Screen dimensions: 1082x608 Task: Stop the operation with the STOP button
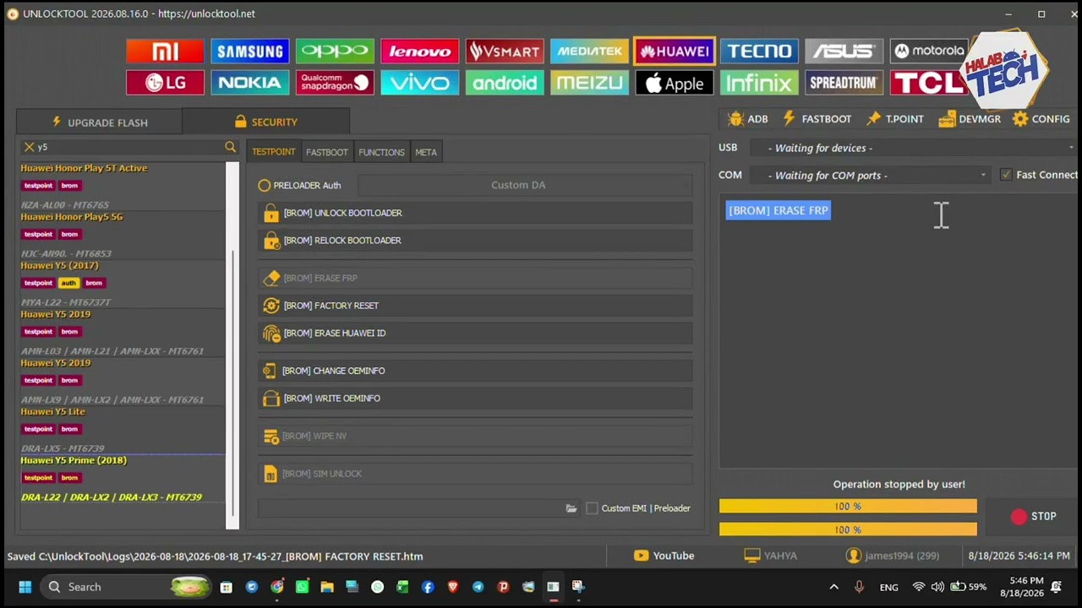(1033, 516)
